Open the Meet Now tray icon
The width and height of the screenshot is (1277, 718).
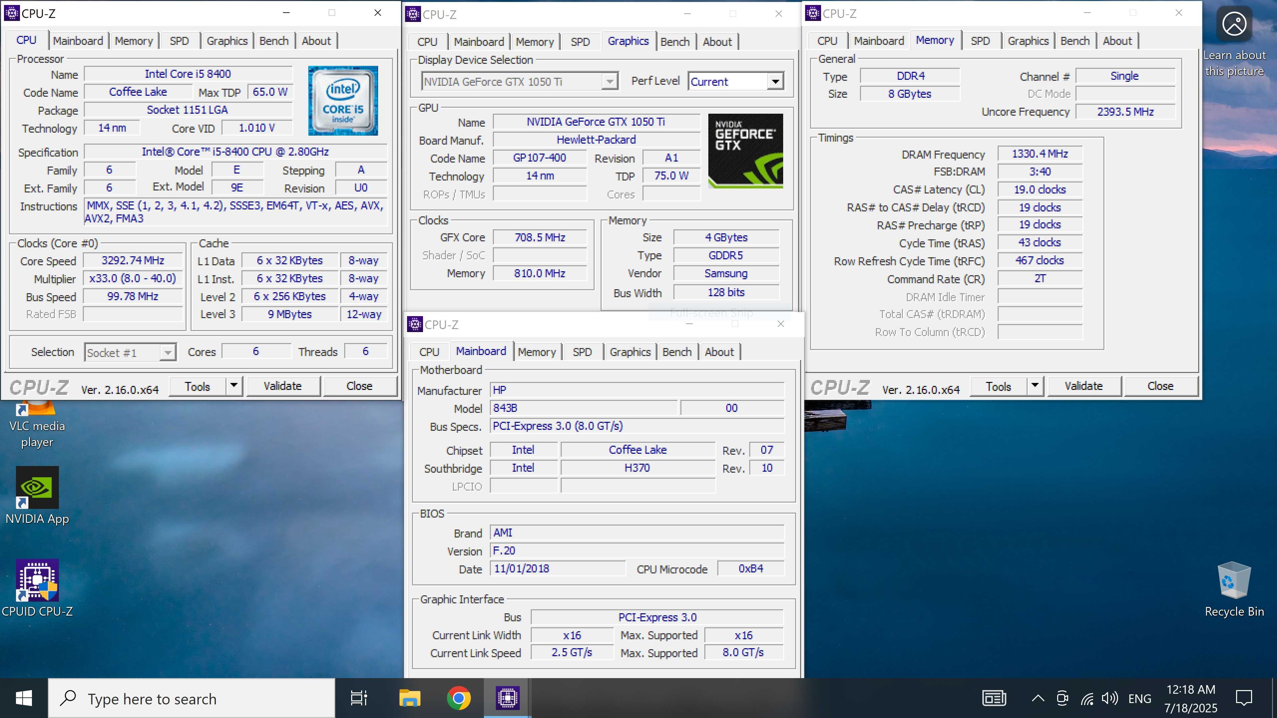(x=1062, y=698)
